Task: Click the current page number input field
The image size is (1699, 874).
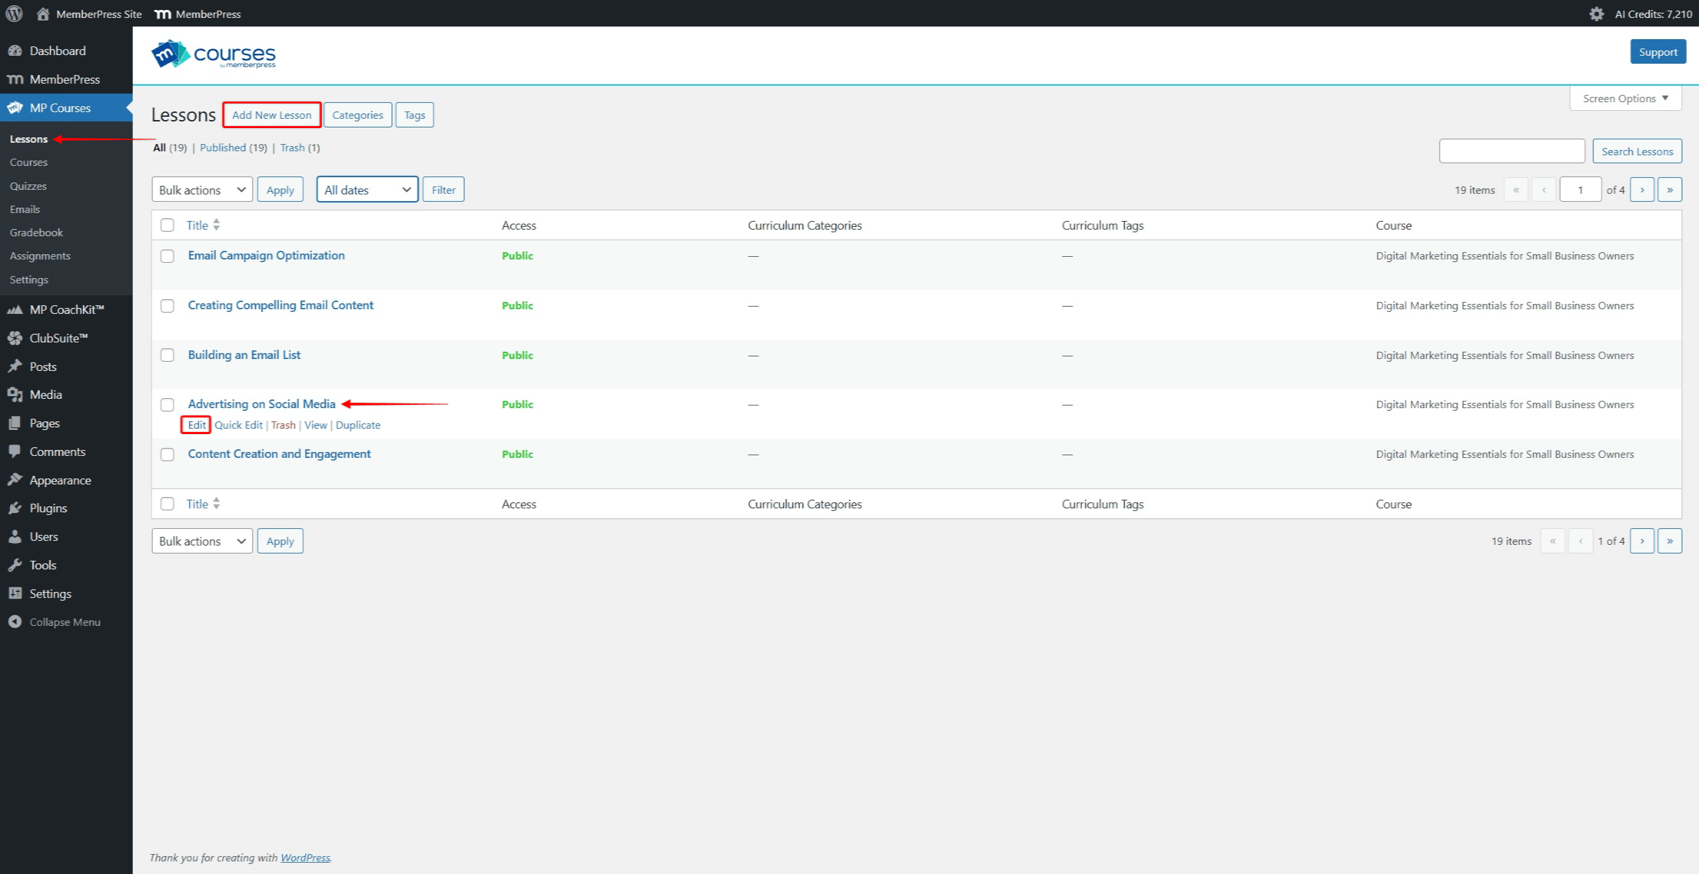Action: pyautogui.click(x=1581, y=189)
